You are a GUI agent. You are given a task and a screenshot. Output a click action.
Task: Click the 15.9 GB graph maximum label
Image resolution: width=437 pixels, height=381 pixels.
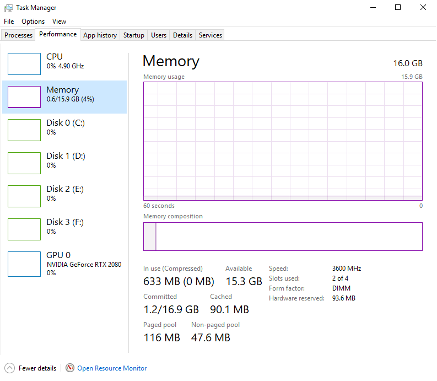pyautogui.click(x=412, y=77)
